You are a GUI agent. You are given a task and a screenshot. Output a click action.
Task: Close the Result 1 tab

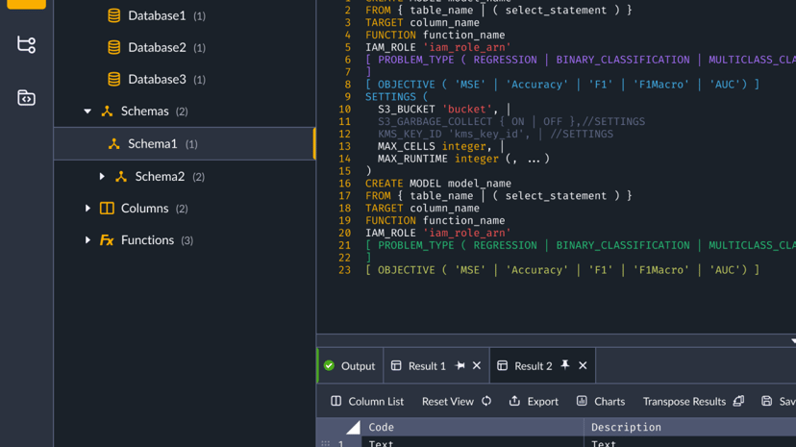477,366
